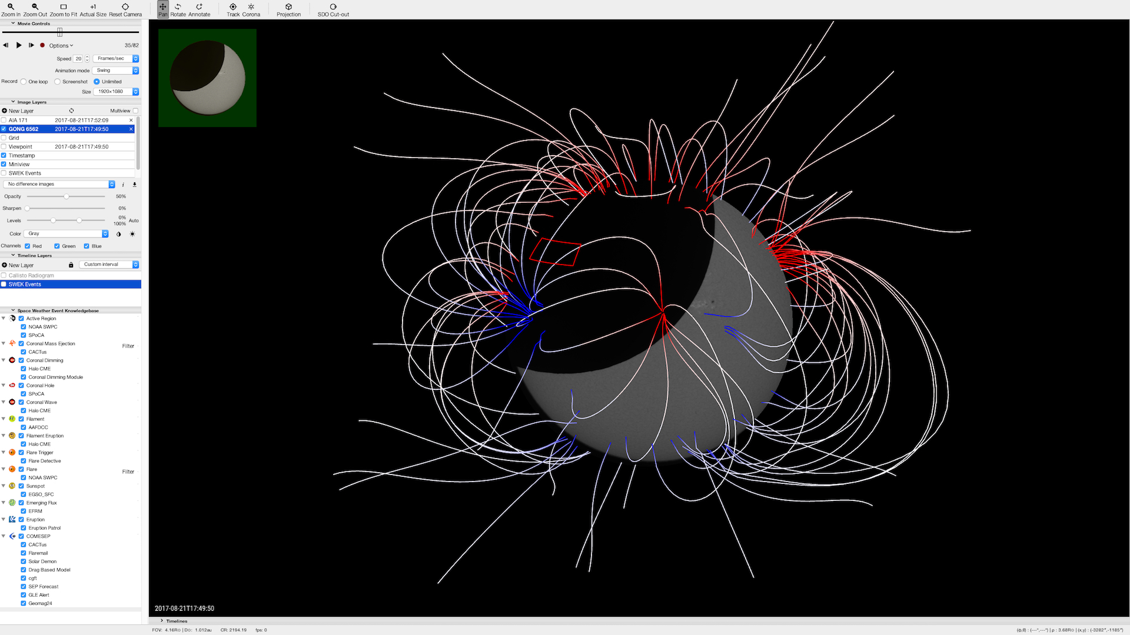Viewport: 1130px width, 635px height.
Task: Collapse the Active Region tree group
Action: coord(4,318)
